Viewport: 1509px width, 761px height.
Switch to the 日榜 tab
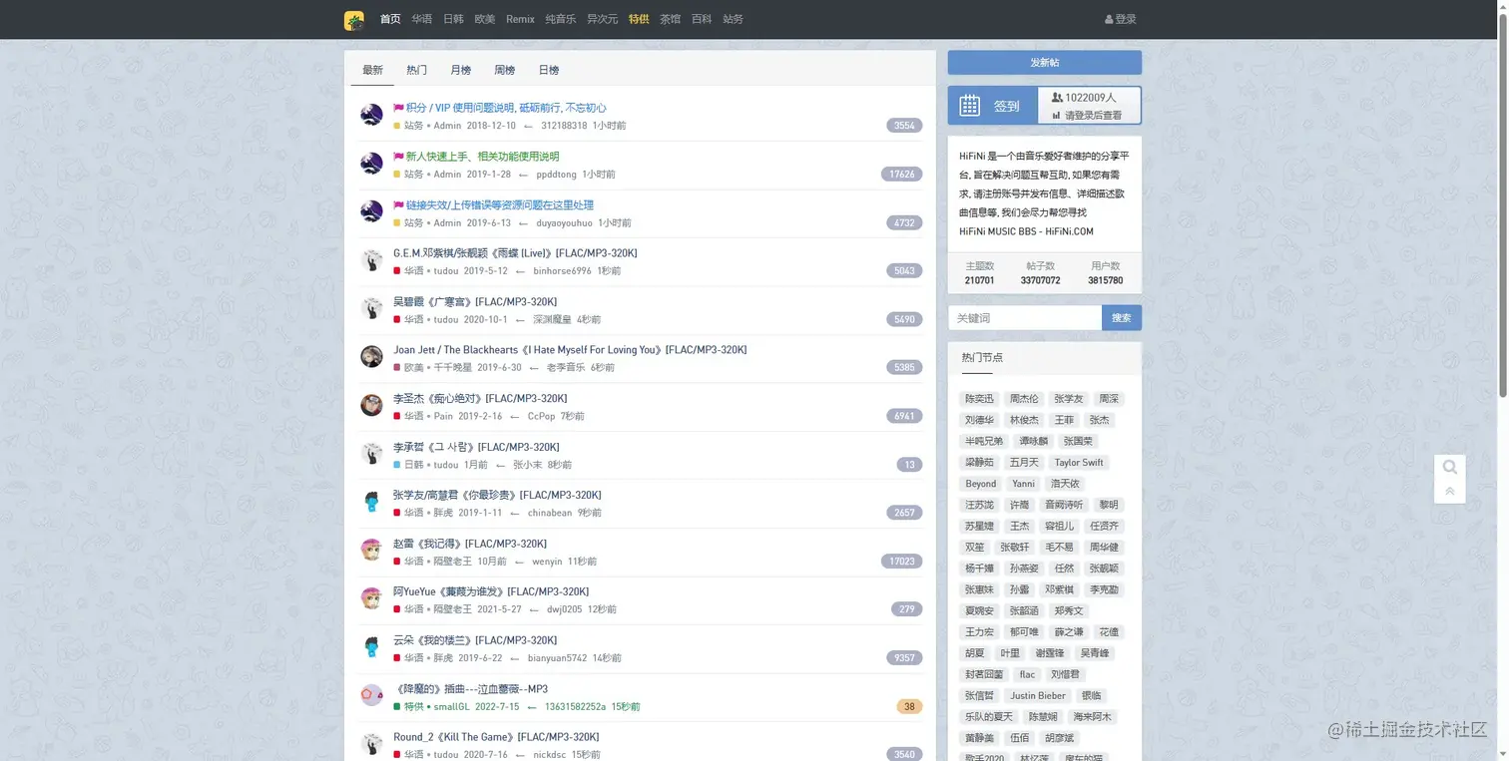coord(548,70)
